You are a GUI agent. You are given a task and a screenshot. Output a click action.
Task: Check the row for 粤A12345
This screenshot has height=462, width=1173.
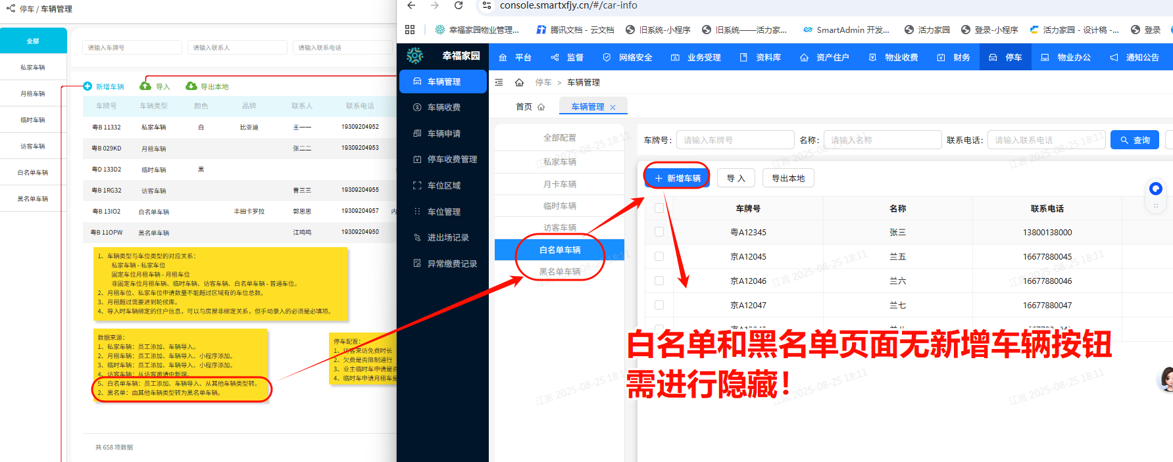(659, 232)
